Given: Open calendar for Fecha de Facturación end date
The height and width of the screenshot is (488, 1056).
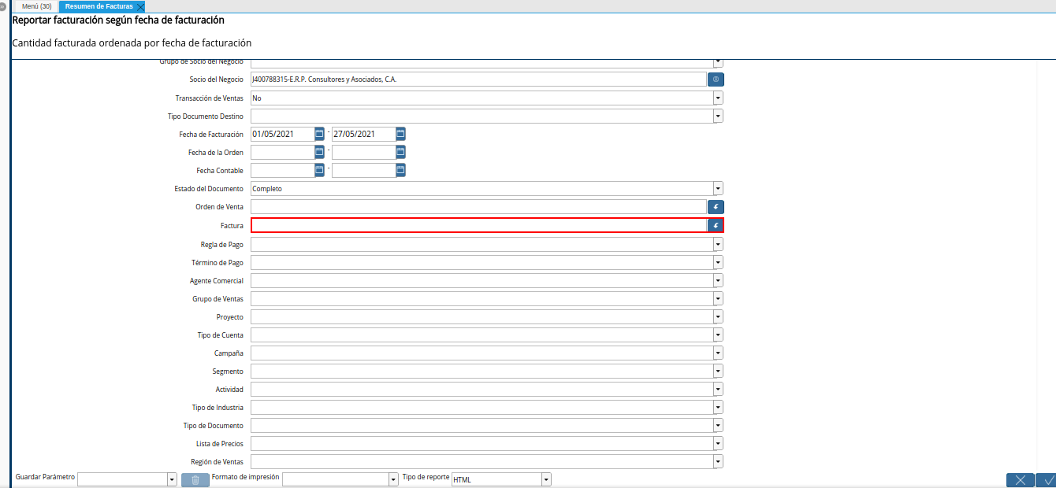Looking at the screenshot, I should (x=400, y=134).
